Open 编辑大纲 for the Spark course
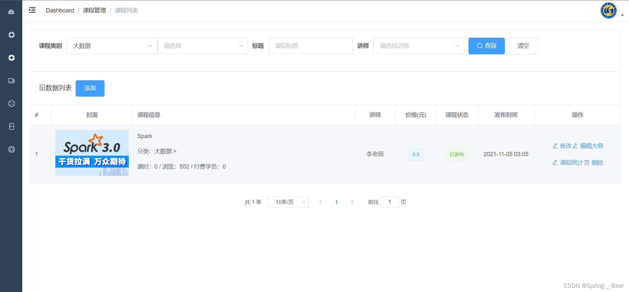 588,146
